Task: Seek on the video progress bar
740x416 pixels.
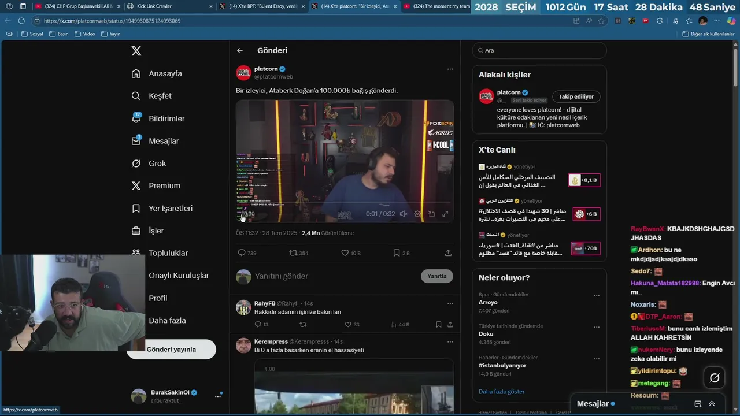Action: [345, 202]
